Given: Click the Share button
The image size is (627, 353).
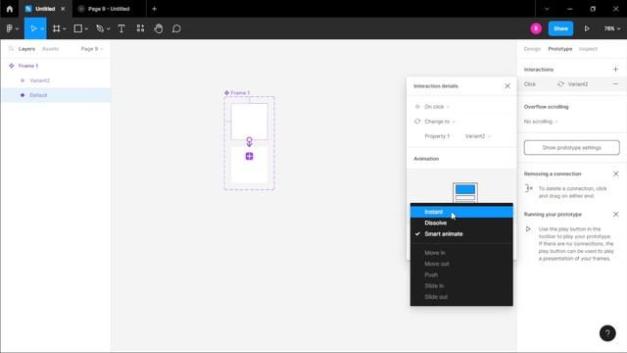Looking at the screenshot, I should [x=560, y=28].
